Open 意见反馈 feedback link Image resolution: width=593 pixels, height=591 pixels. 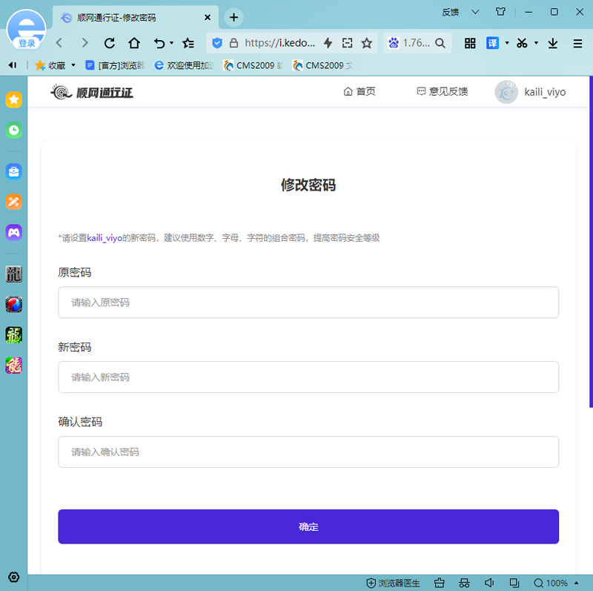coord(443,91)
